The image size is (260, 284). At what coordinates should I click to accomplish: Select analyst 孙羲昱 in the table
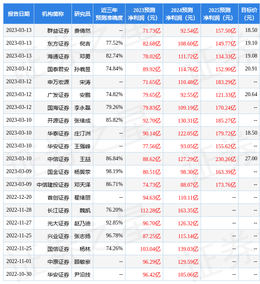pyautogui.click(x=82, y=69)
